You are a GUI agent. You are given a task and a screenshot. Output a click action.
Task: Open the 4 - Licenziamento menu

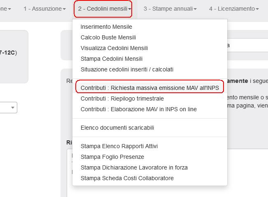[x=234, y=9]
